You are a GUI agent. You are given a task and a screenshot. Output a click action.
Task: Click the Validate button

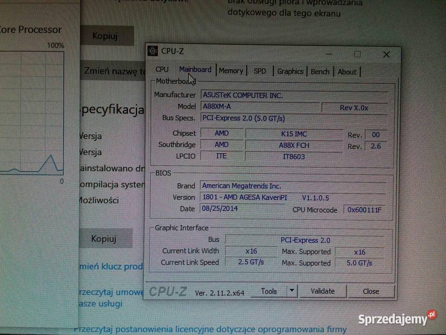322,291
